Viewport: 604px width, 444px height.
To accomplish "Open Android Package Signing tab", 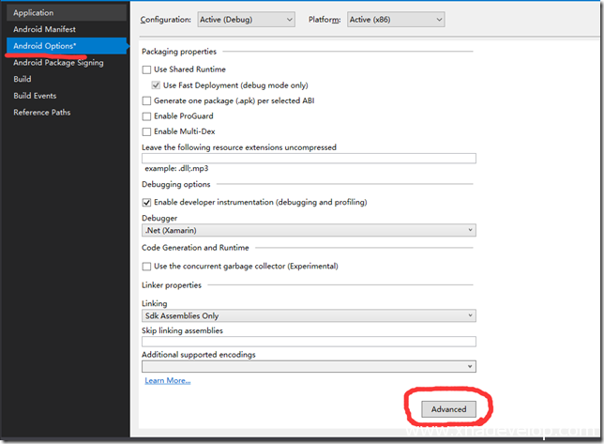I will click(58, 63).
